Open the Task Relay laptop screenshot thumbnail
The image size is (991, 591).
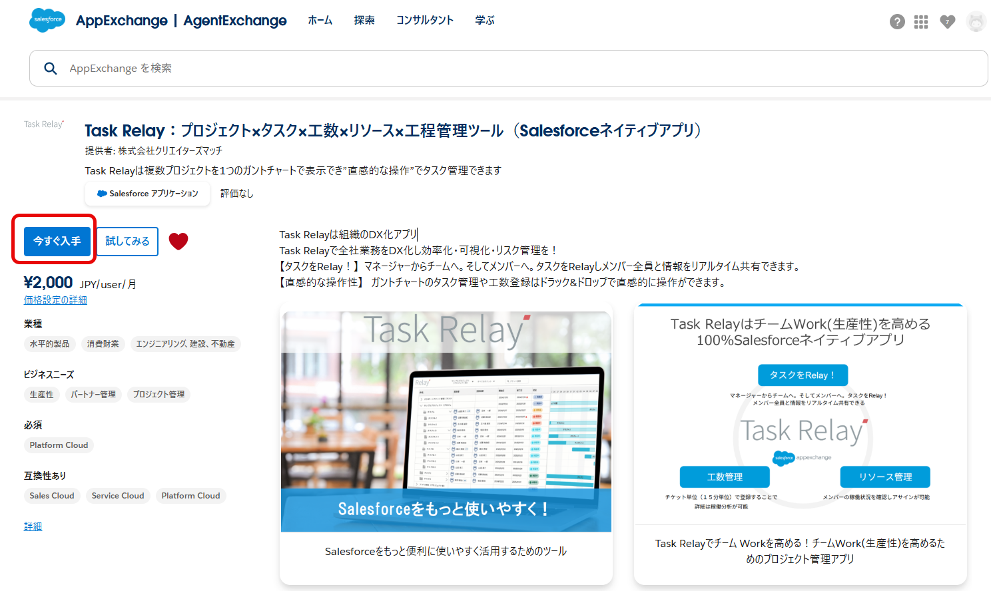[446, 422]
